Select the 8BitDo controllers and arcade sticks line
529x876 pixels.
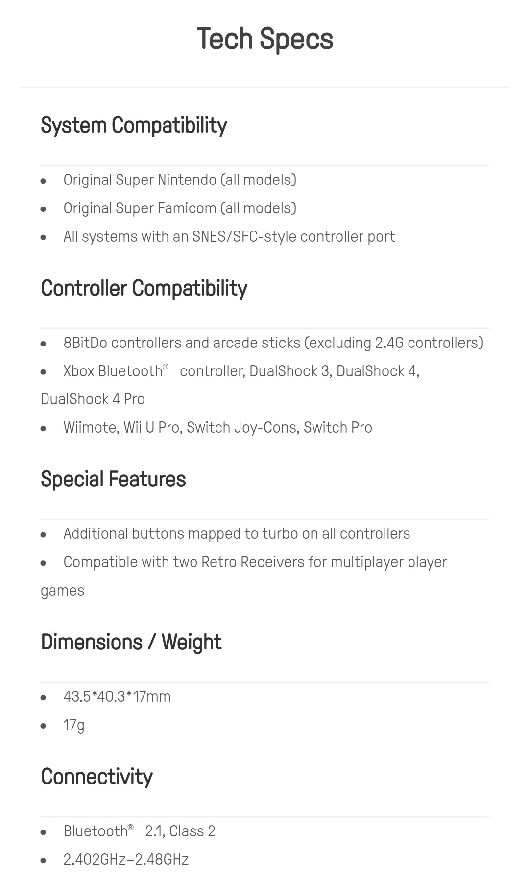click(273, 343)
